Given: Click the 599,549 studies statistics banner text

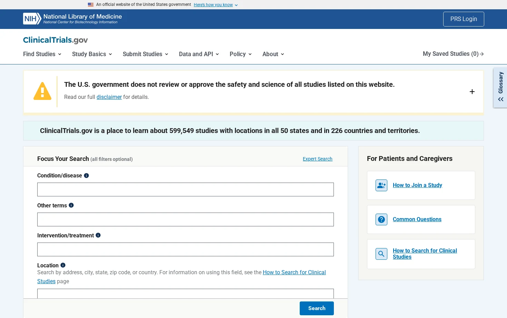Looking at the screenshot, I should (x=230, y=131).
